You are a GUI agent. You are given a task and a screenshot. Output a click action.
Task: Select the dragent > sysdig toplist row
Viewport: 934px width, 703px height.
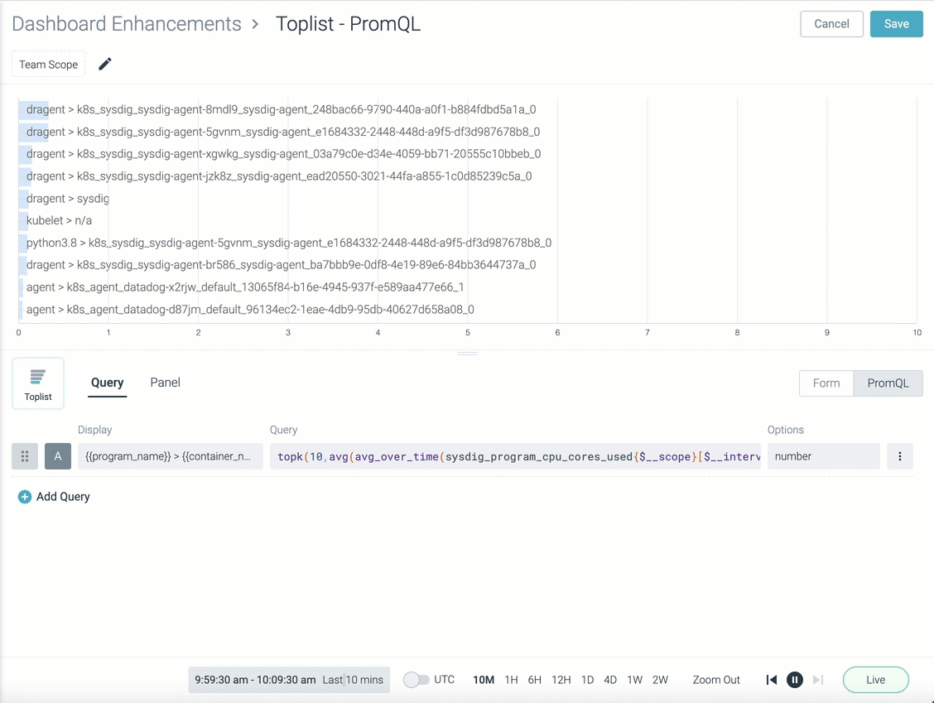click(x=67, y=199)
